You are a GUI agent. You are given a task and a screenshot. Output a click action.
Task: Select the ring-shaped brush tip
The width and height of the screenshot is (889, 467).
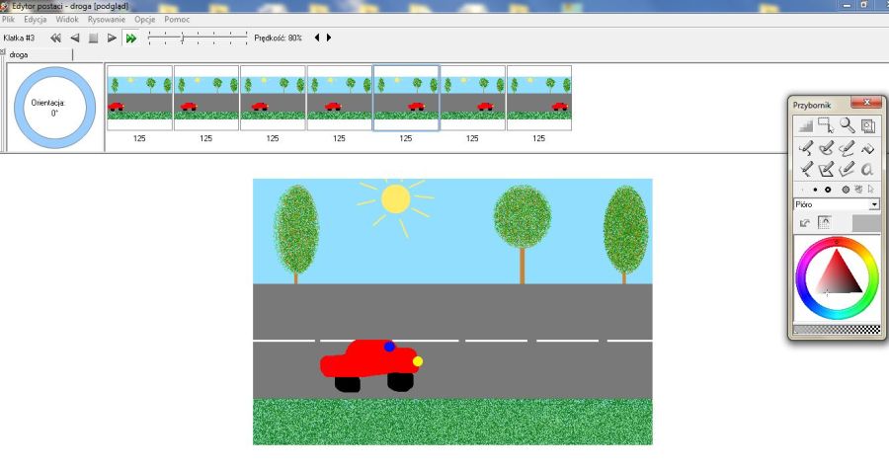click(x=830, y=189)
